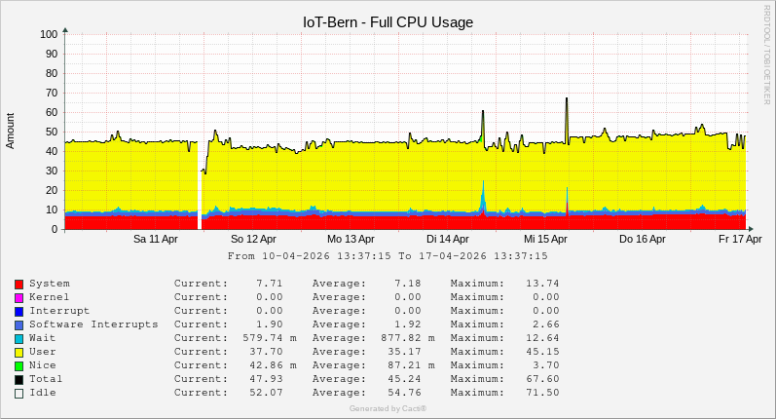
Task: Click the black Total legend swatch
Action: 18,379
